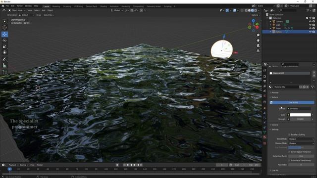Open the timeline Keying menu

click(24, 165)
